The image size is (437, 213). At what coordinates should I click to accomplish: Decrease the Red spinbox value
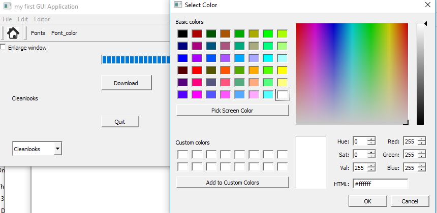click(x=422, y=144)
